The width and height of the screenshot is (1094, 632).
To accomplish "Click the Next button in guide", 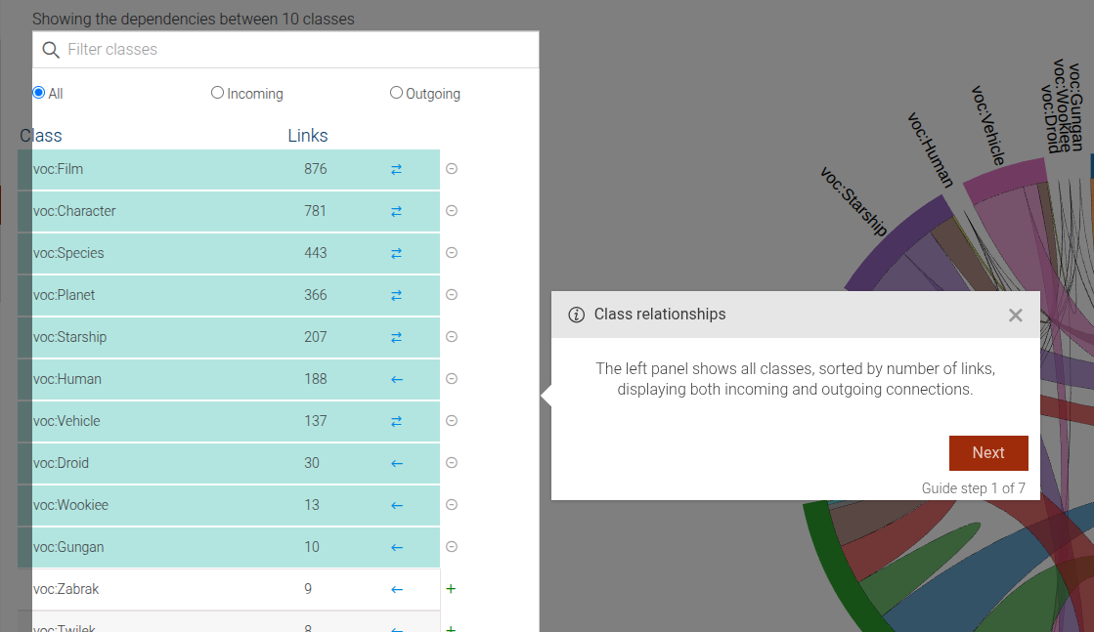I will 987,453.
